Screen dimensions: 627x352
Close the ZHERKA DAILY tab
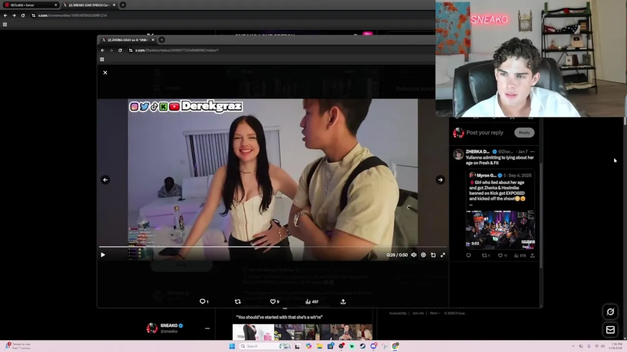pyautogui.click(x=153, y=40)
